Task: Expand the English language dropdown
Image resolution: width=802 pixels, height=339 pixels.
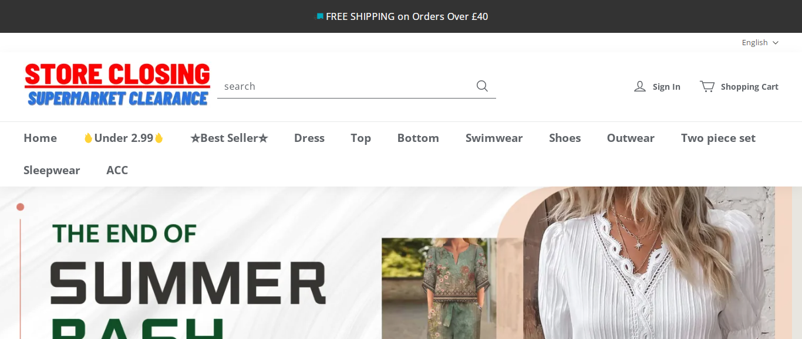Action: 760,43
